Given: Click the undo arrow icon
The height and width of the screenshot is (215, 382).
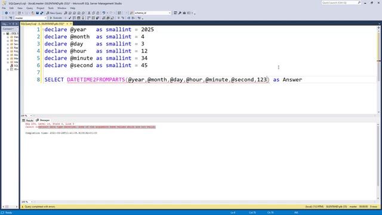Looking at the screenshot, I should click(104, 13).
